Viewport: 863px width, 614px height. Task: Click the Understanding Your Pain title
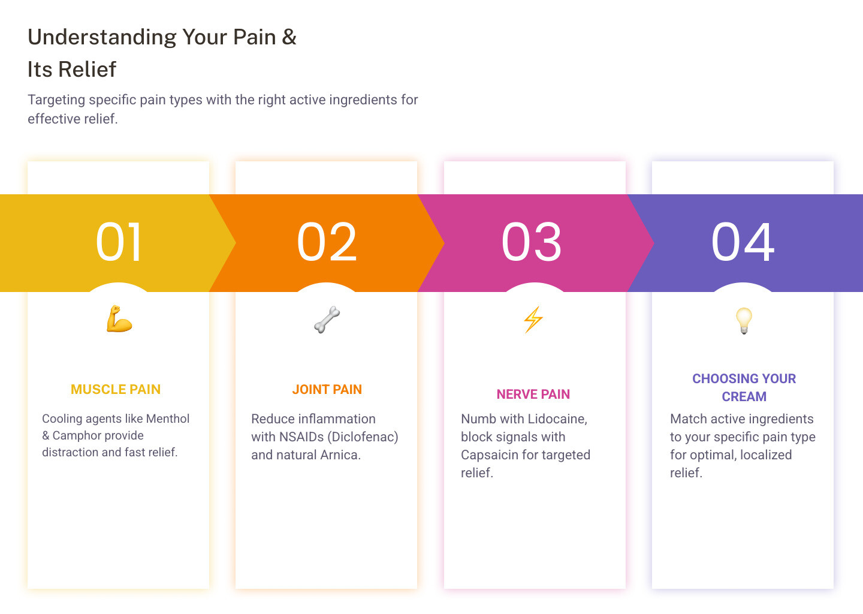[x=162, y=53]
